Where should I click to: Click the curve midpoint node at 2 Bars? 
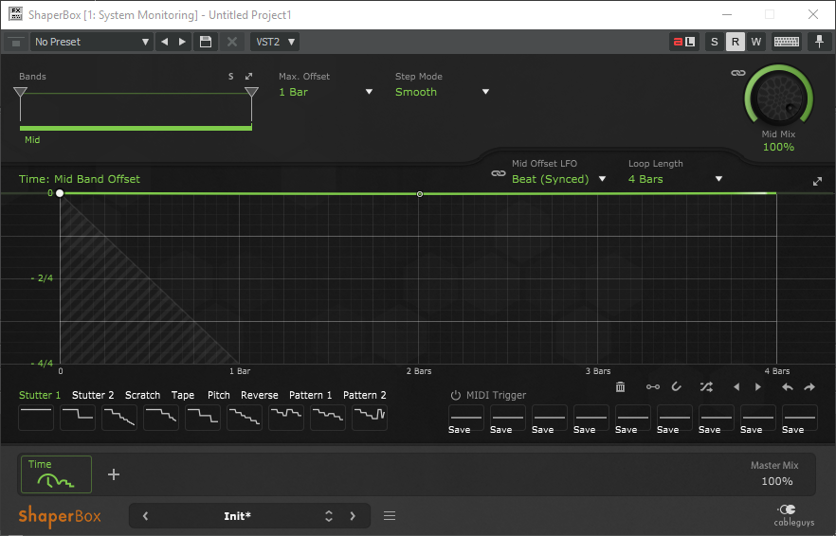pyautogui.click(x=420, y=194)
